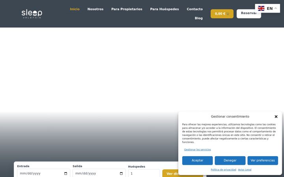Click the language selector chevron arrow

click(x=275, y=8)
